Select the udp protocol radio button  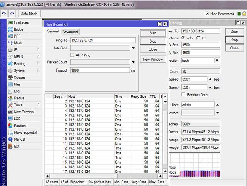coord(183,38)
